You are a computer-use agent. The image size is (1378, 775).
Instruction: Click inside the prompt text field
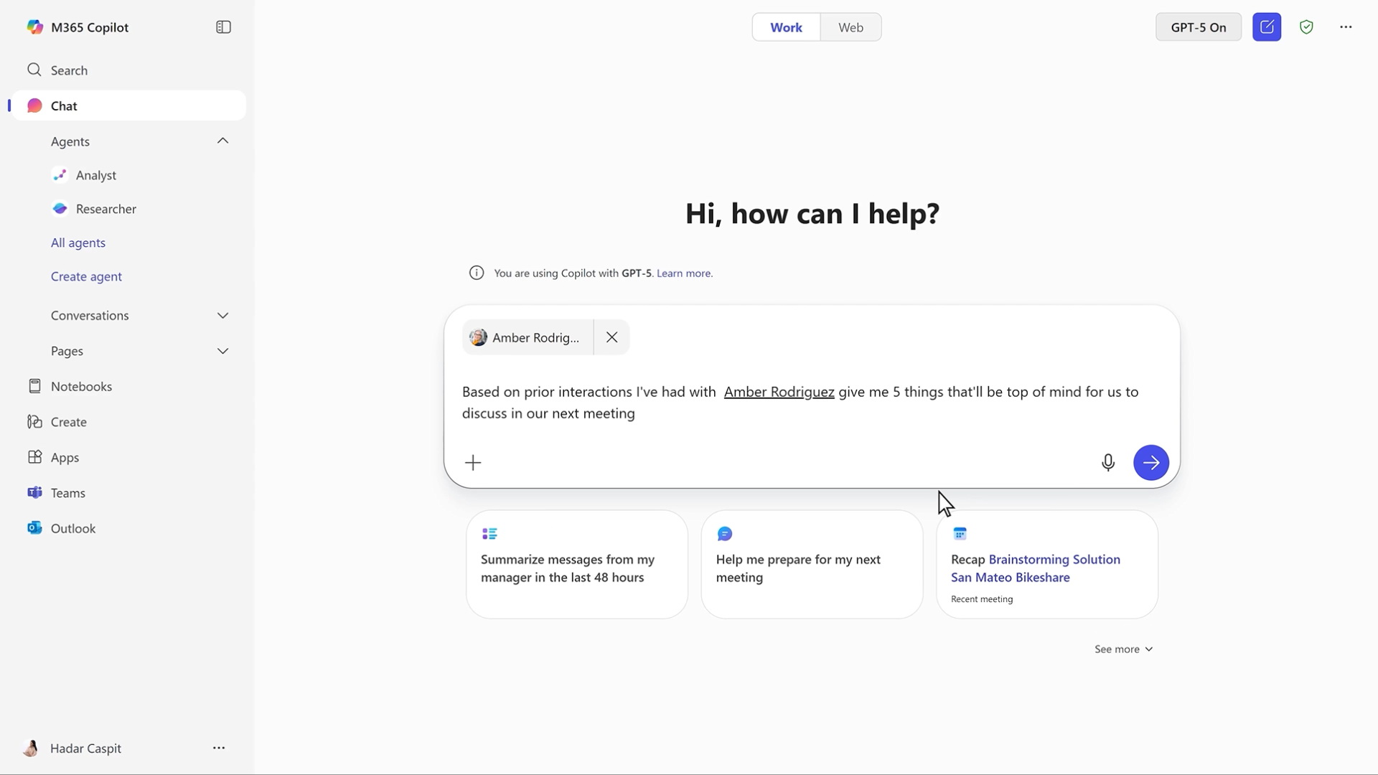811,403
